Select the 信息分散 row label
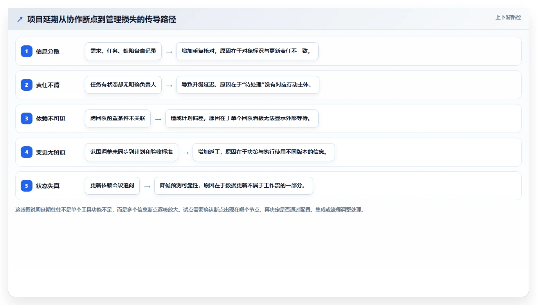This screenshot has height=305, width=537. point(48,51)
